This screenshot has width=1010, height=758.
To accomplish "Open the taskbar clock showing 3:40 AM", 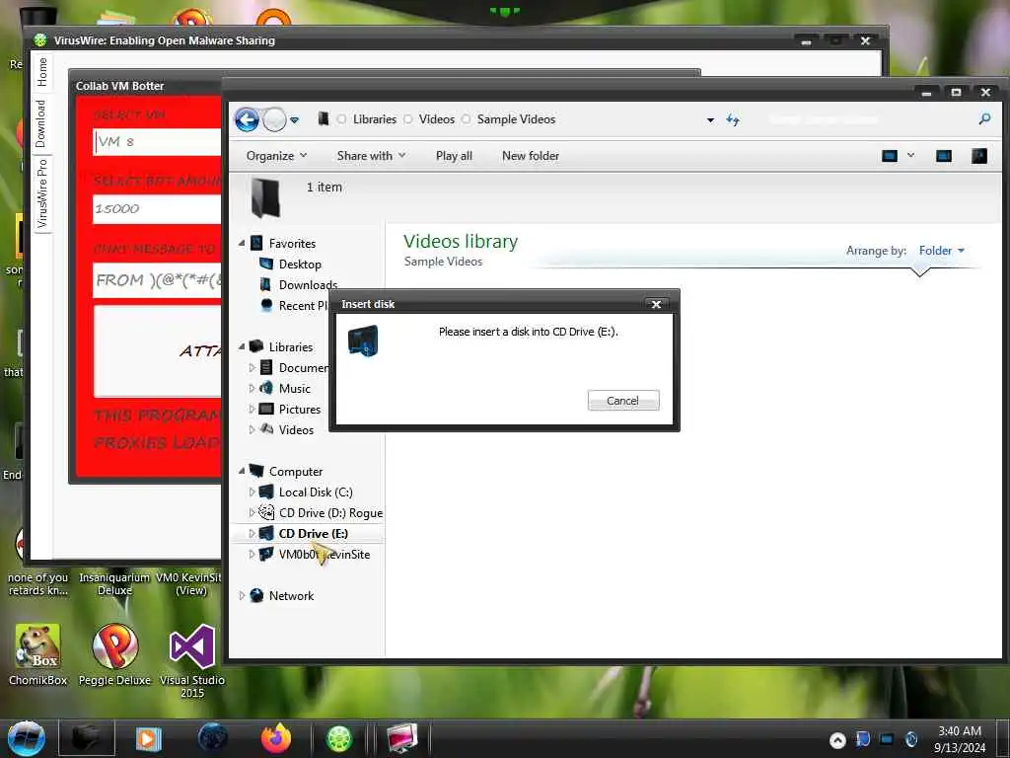I will 959,739.
